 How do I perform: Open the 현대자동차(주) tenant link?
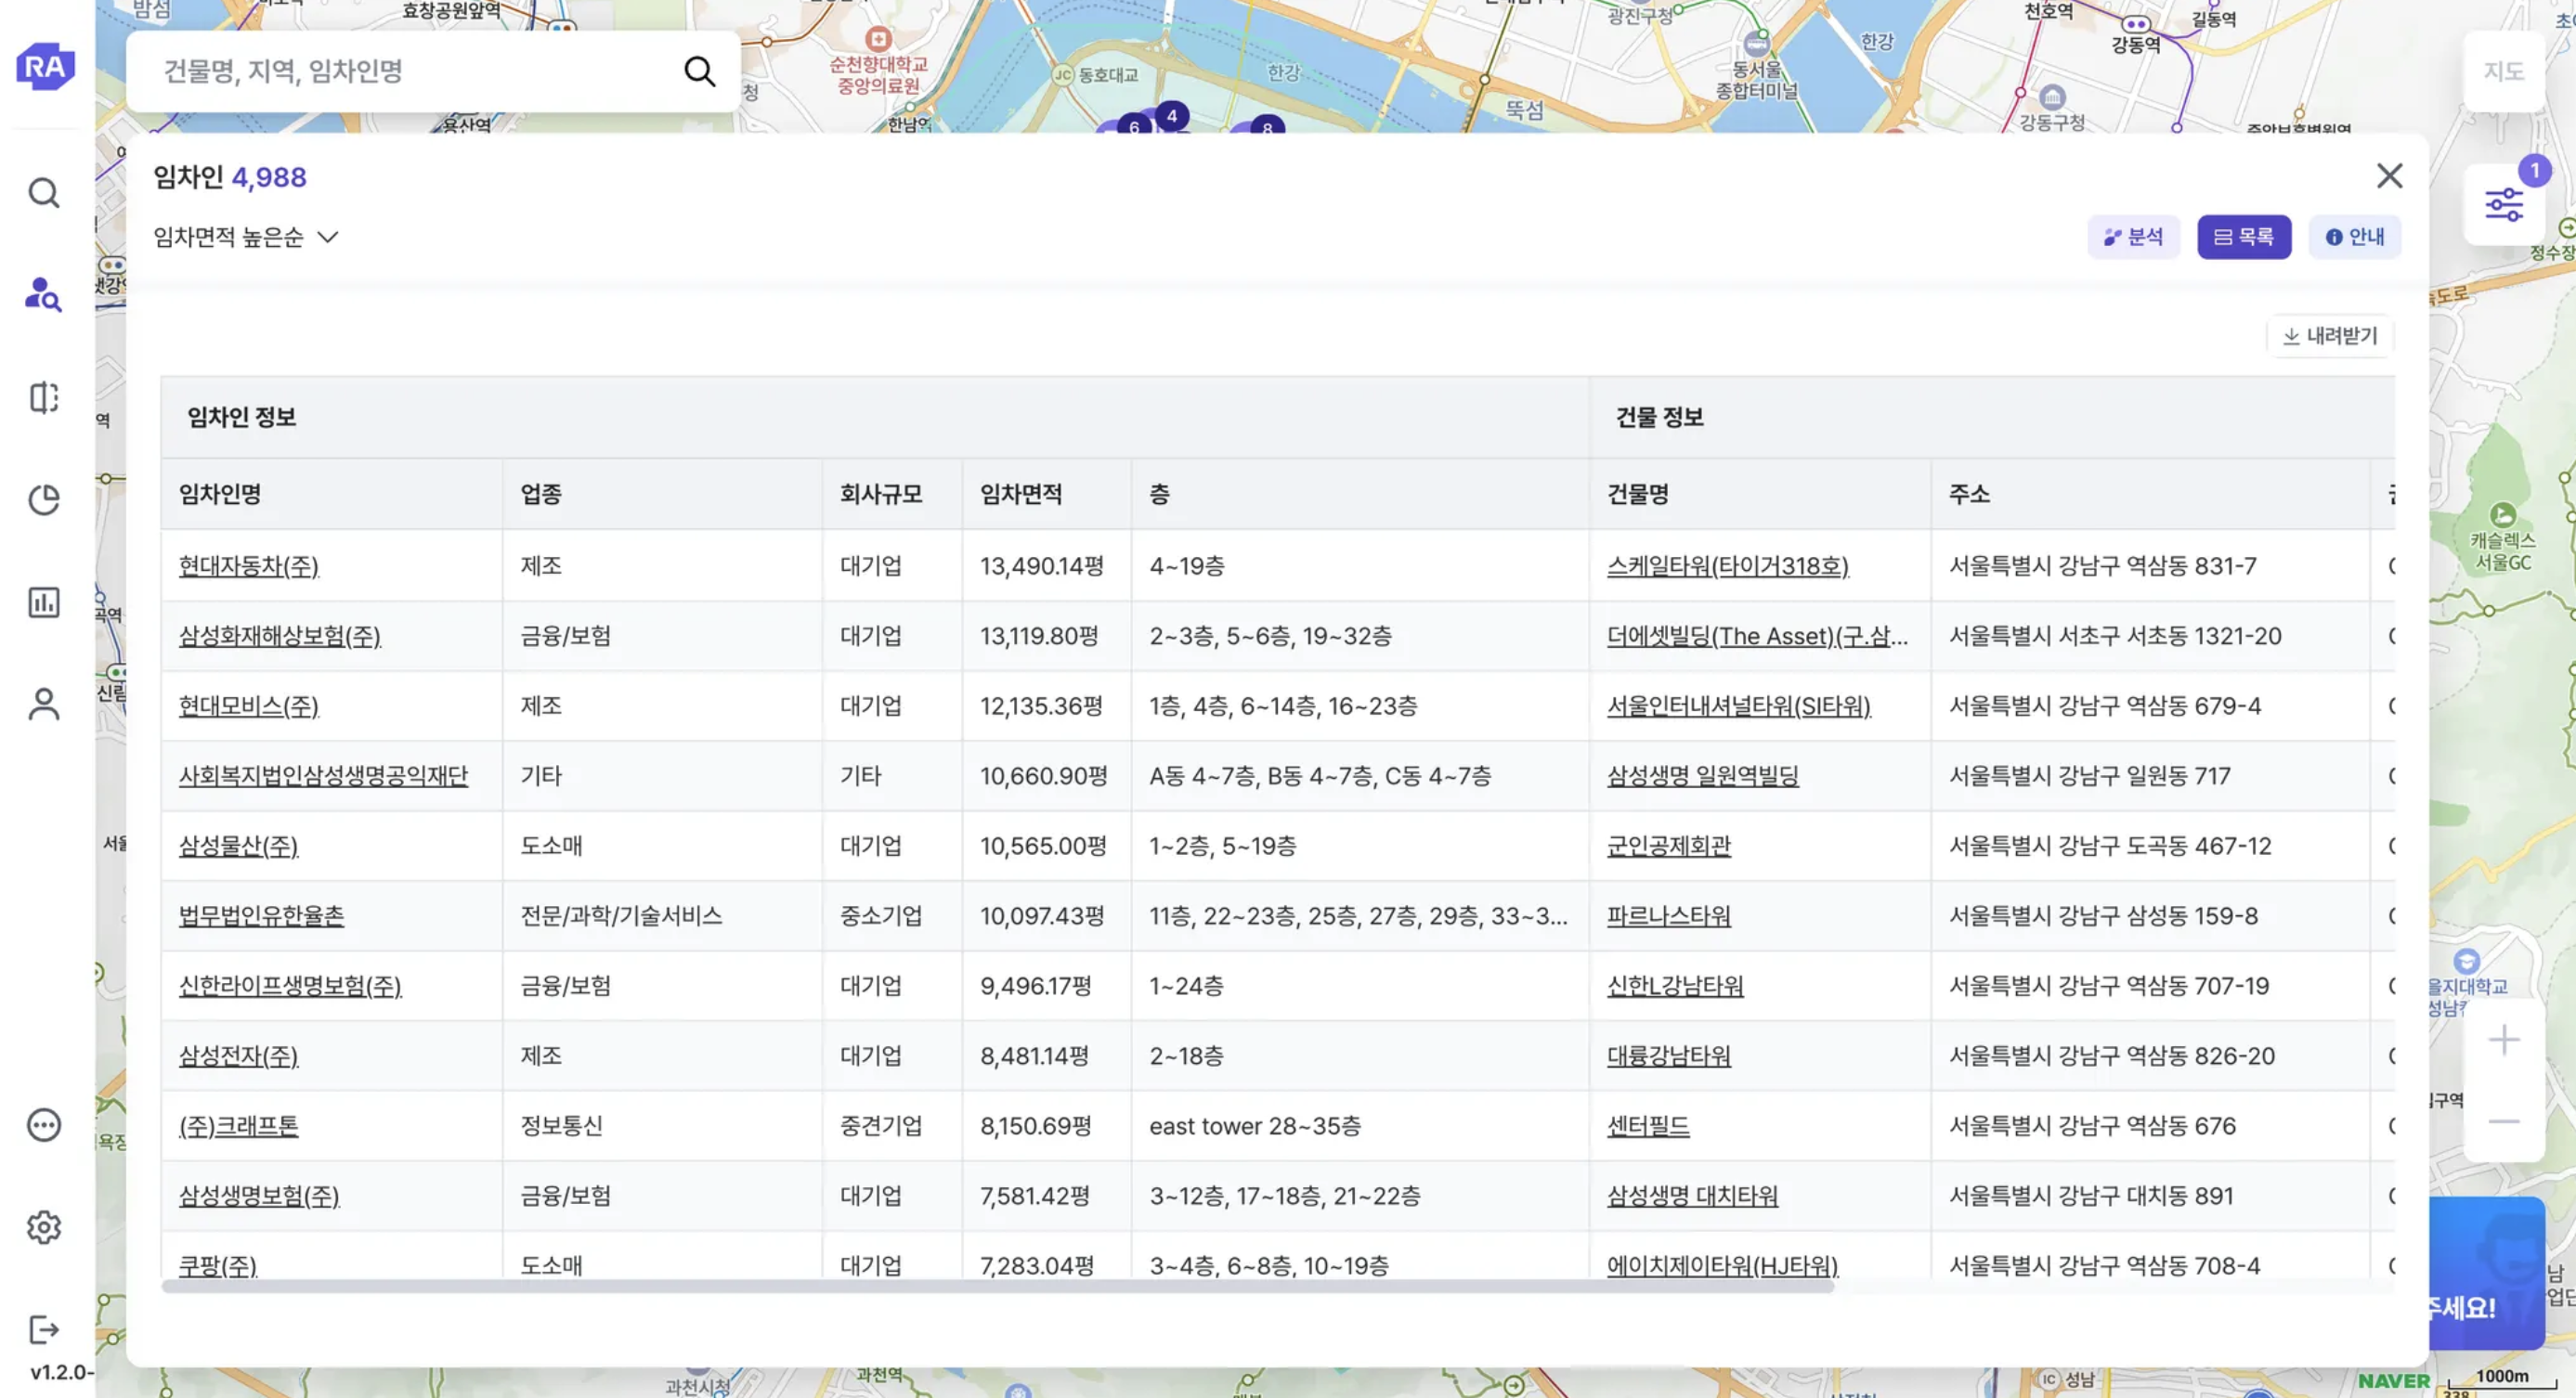(x=248, y=565)
